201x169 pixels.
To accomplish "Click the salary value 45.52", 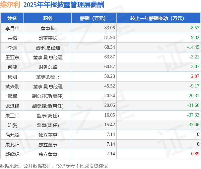I will [x=110, y=86].
